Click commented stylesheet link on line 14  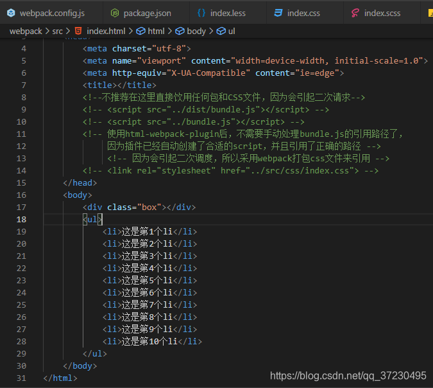230,171
